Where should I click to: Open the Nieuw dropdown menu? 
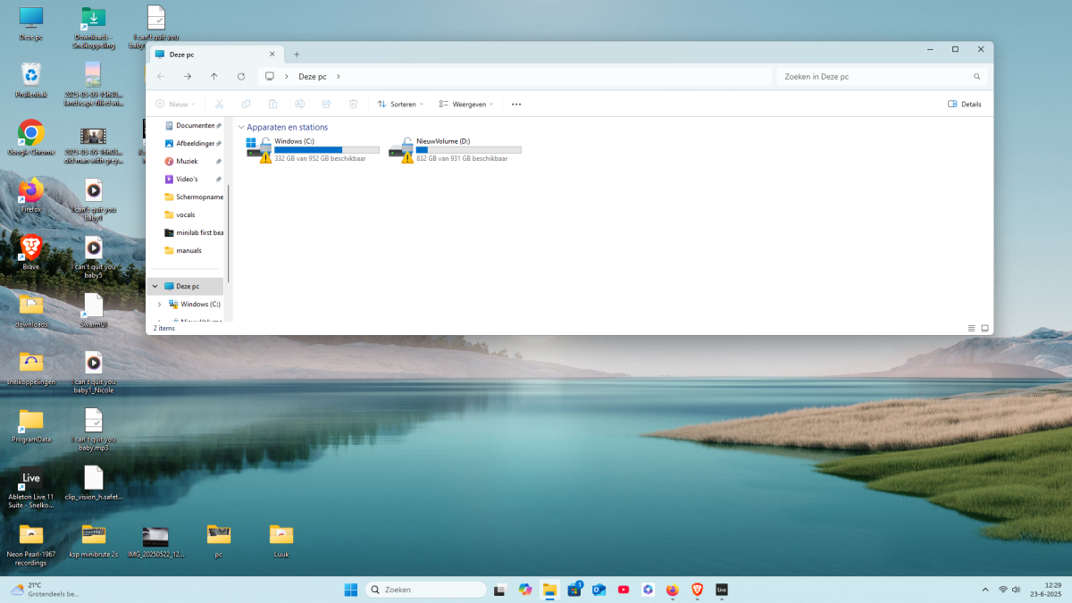(175, 104)
